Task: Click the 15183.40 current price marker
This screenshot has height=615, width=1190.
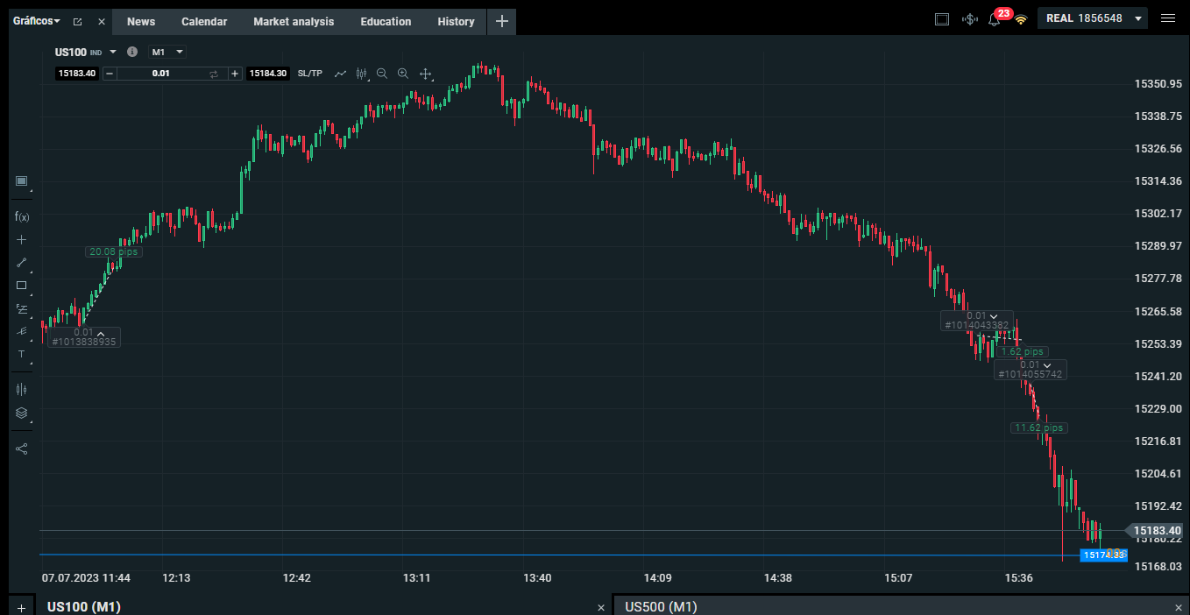Action: pos(1154,530)
